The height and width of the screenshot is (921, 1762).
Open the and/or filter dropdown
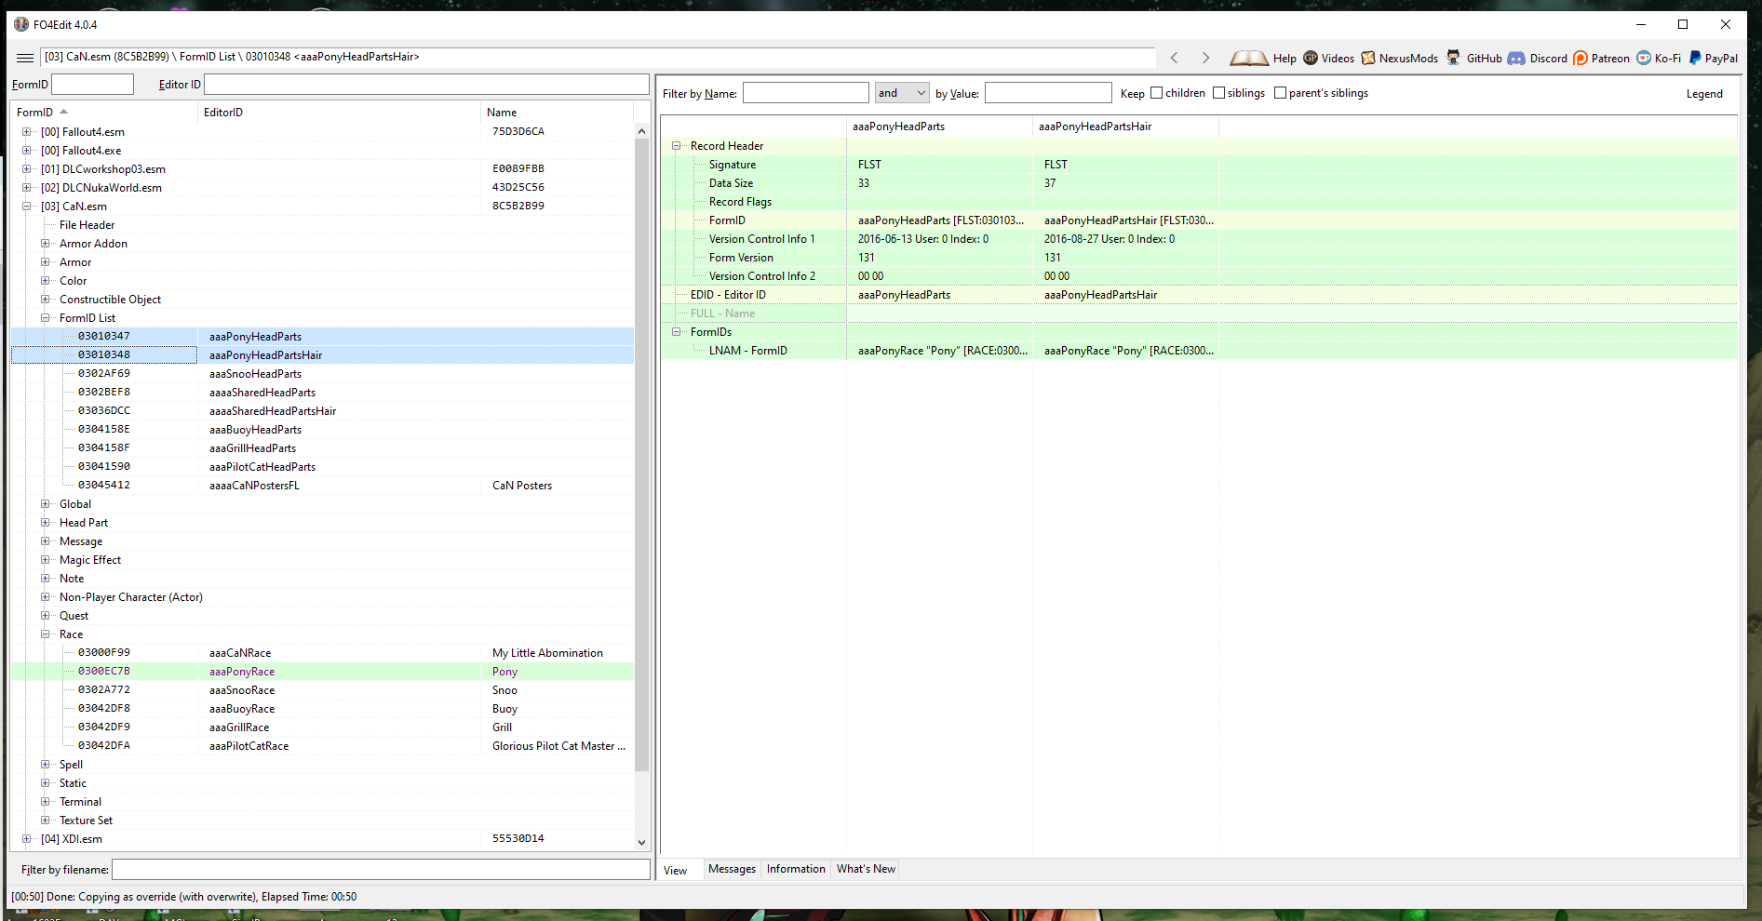[x=902, y=93]
